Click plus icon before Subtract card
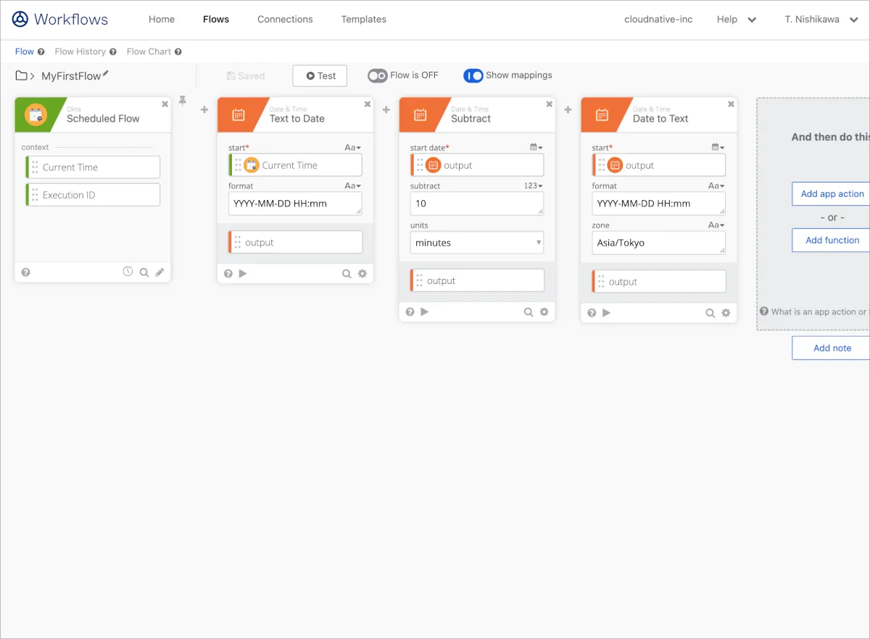This screenshot has width=870, height=639. [x=386, y=110]
